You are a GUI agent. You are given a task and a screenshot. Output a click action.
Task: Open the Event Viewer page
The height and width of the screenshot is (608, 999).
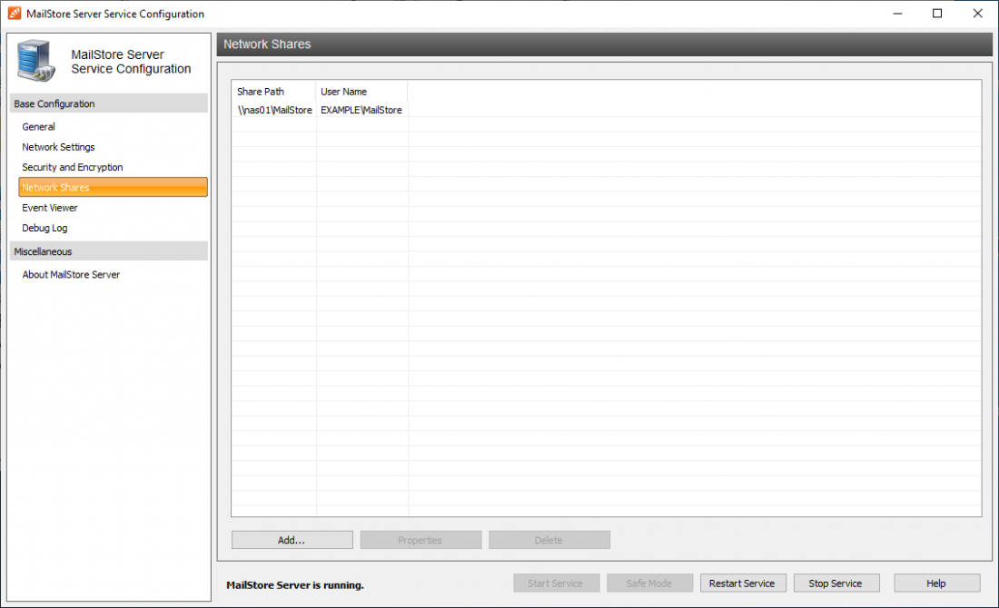[x=49, y=208]
